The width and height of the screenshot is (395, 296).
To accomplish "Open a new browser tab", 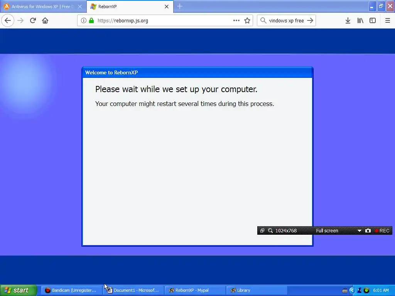I will click(180, 7).
